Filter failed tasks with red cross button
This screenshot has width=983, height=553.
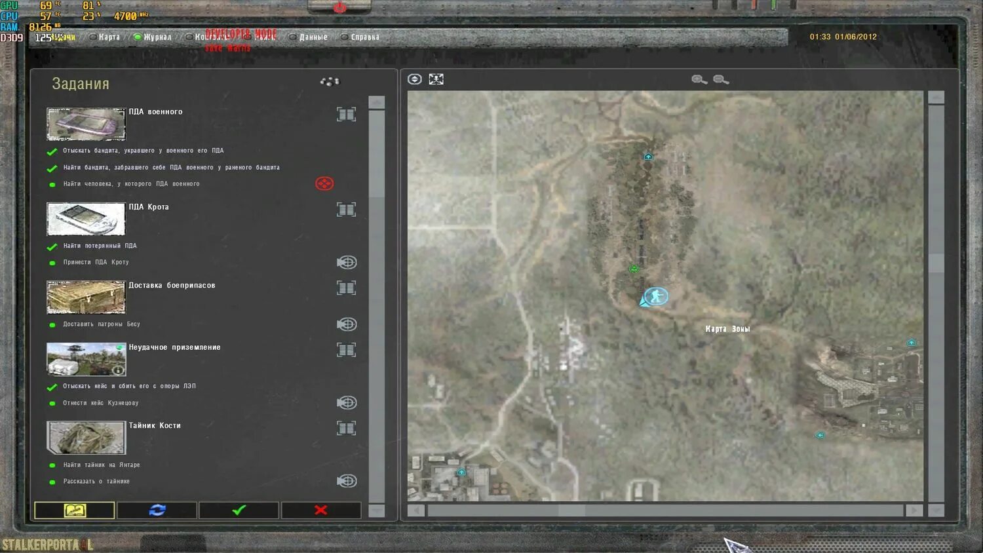[321, 510]
